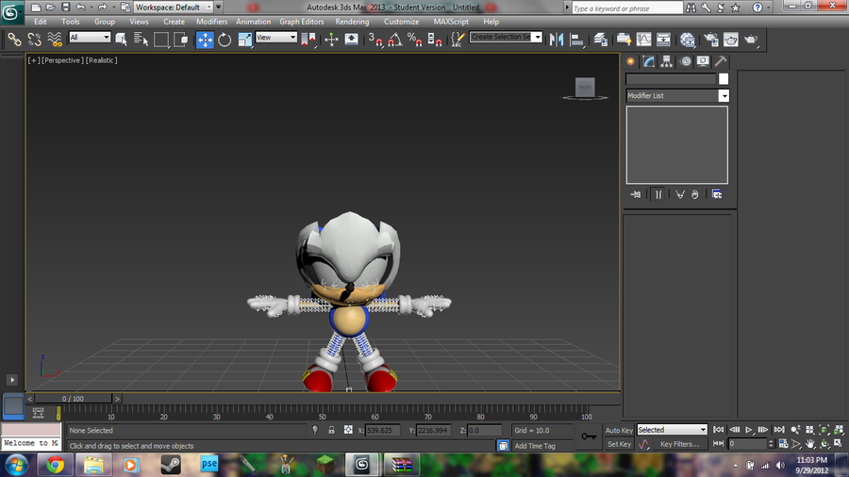Pick the Select and Rotate tool
Screen dimensions: 849x477
click(x=225, y=40)
